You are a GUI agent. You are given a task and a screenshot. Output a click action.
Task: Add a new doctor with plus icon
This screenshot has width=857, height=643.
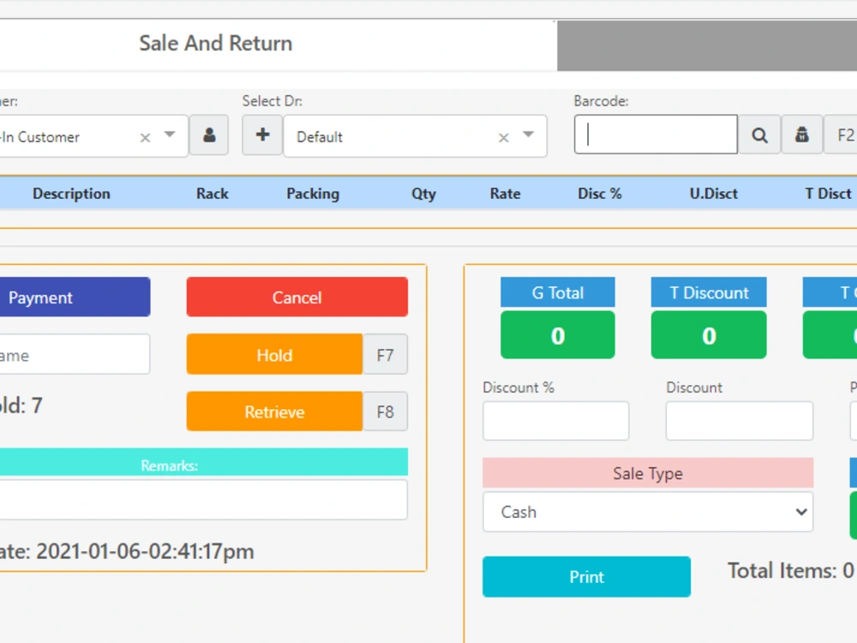point(262,135)
